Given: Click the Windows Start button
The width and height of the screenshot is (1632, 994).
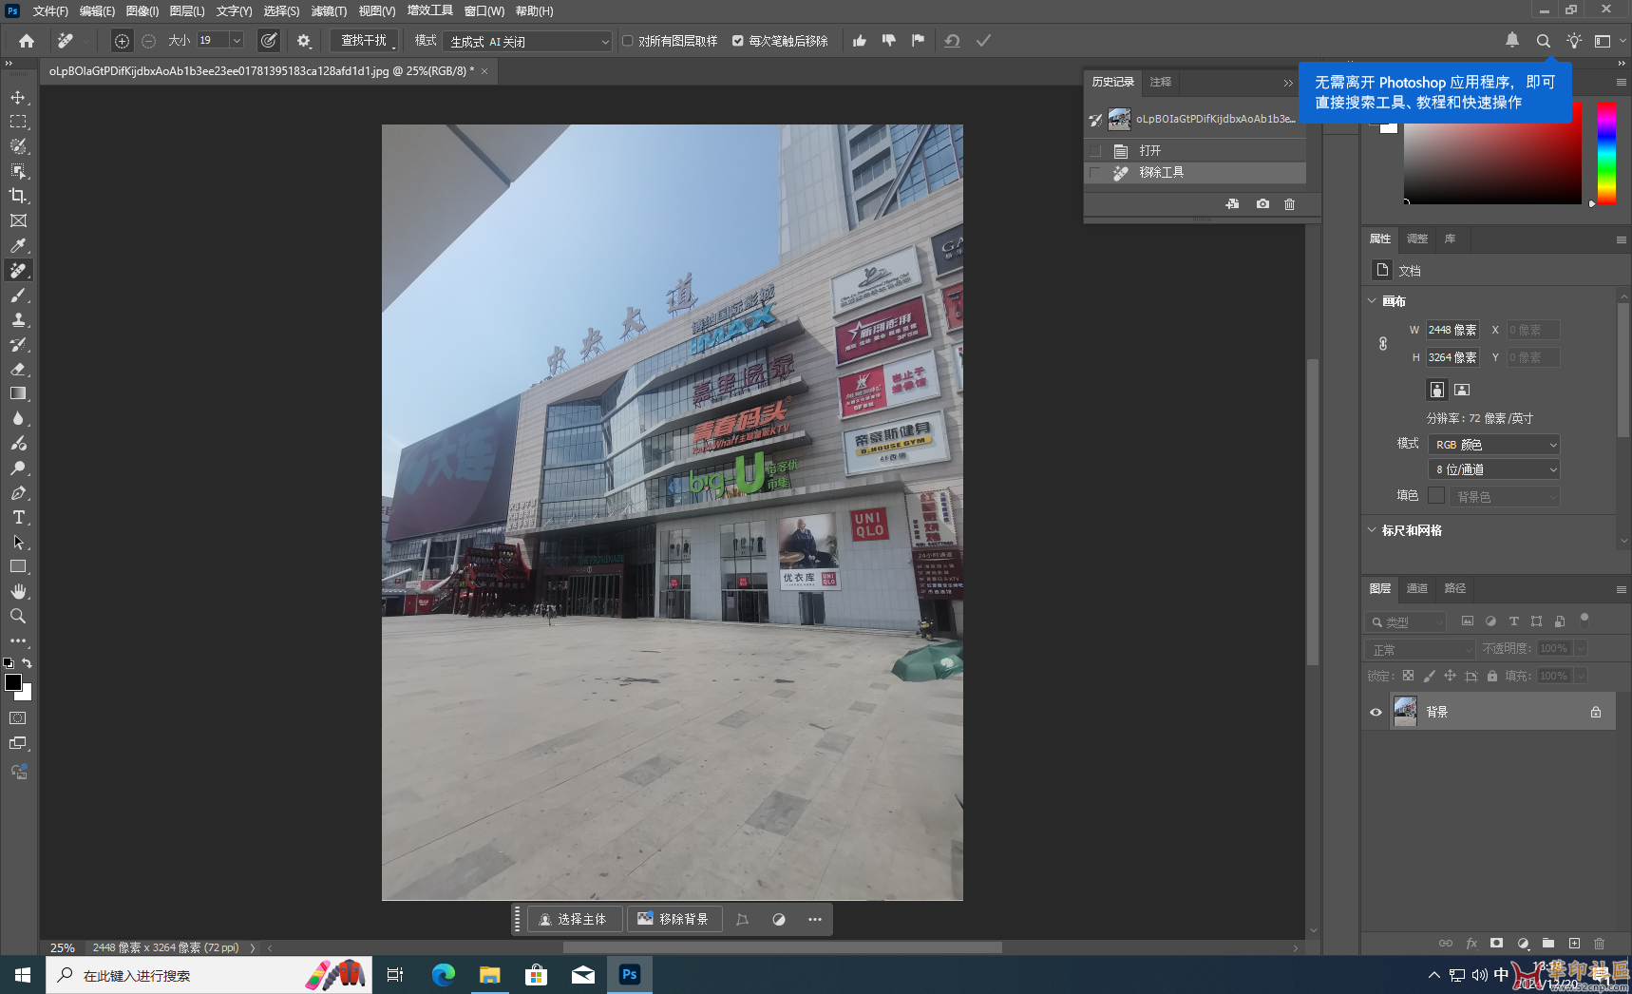Looking at the screenshot, I should click(x=23, y=974).
